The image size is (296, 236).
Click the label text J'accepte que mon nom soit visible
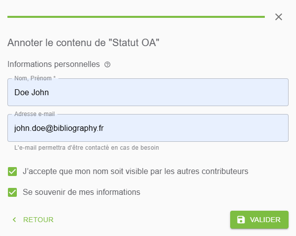tap(135, 172)
